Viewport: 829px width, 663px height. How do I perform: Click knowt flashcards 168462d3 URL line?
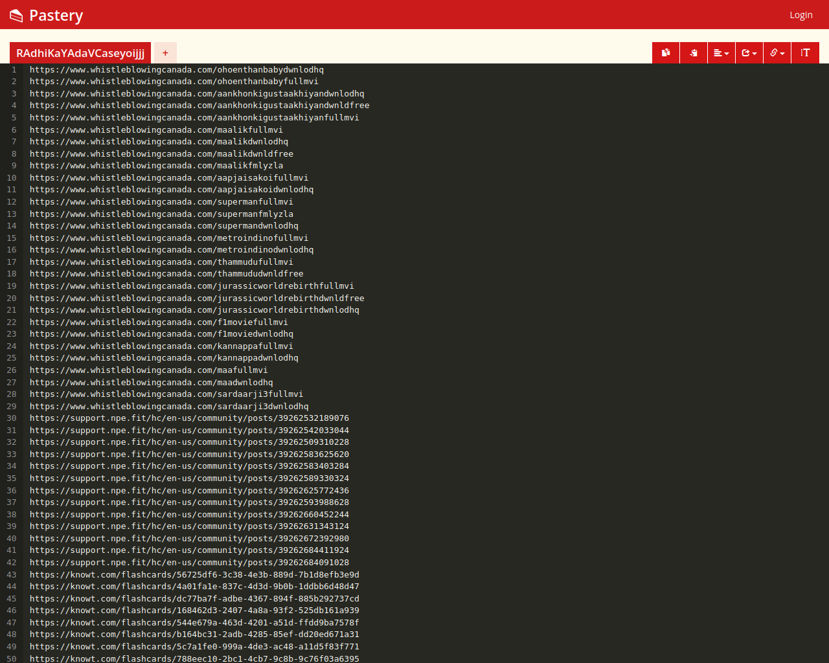194,611
